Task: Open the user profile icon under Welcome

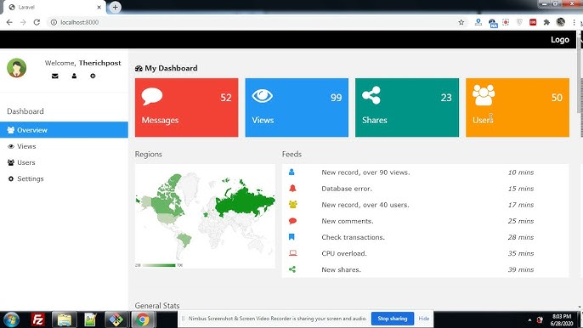Action: pyautogui.click(x=74, y=76)
